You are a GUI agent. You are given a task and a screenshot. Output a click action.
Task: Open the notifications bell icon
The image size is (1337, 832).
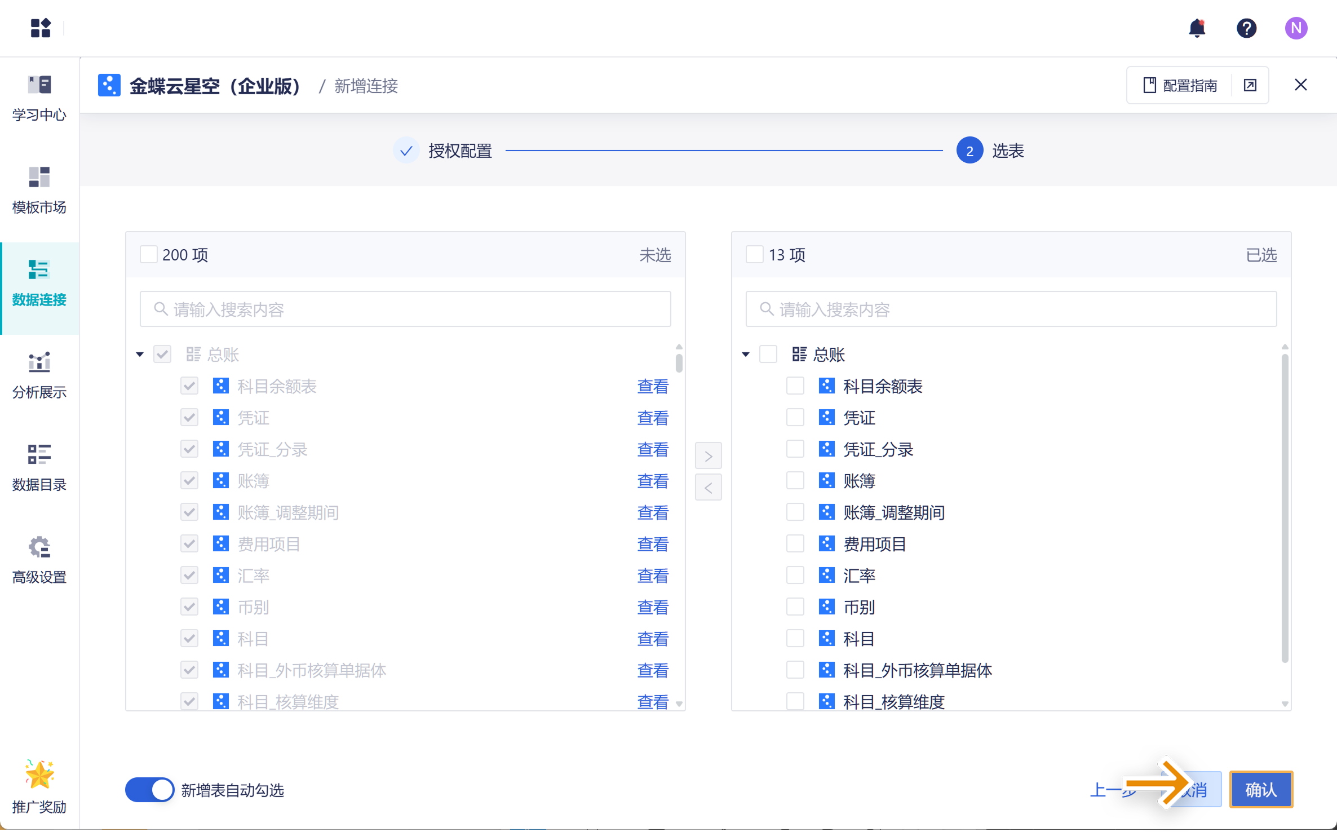click(x=1197, y=28)
